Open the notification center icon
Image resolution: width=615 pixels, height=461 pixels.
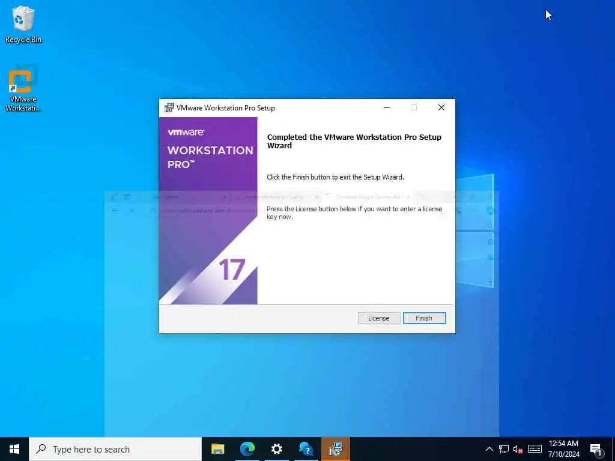point(596,450)
